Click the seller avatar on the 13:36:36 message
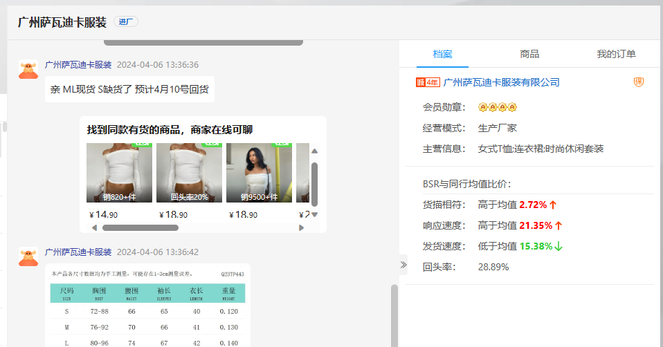The height and width of the screenshot is (347, 663). pos(28,70)
